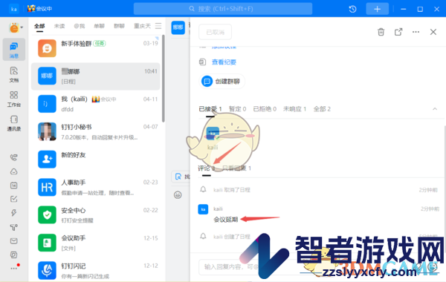Open the Messages (消息) sidebar section
Viewport: 446px width, 282px height.
point(14,50)
